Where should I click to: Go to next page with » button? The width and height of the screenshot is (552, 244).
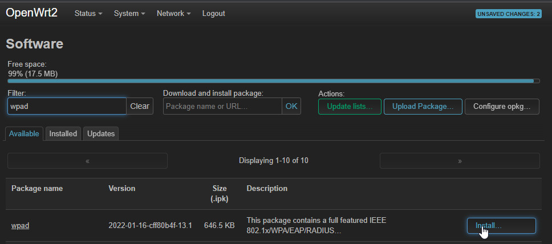tap(460, 161)
